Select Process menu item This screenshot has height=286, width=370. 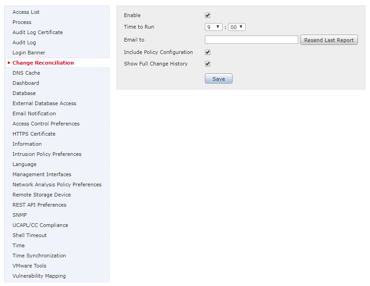(22, 22)
